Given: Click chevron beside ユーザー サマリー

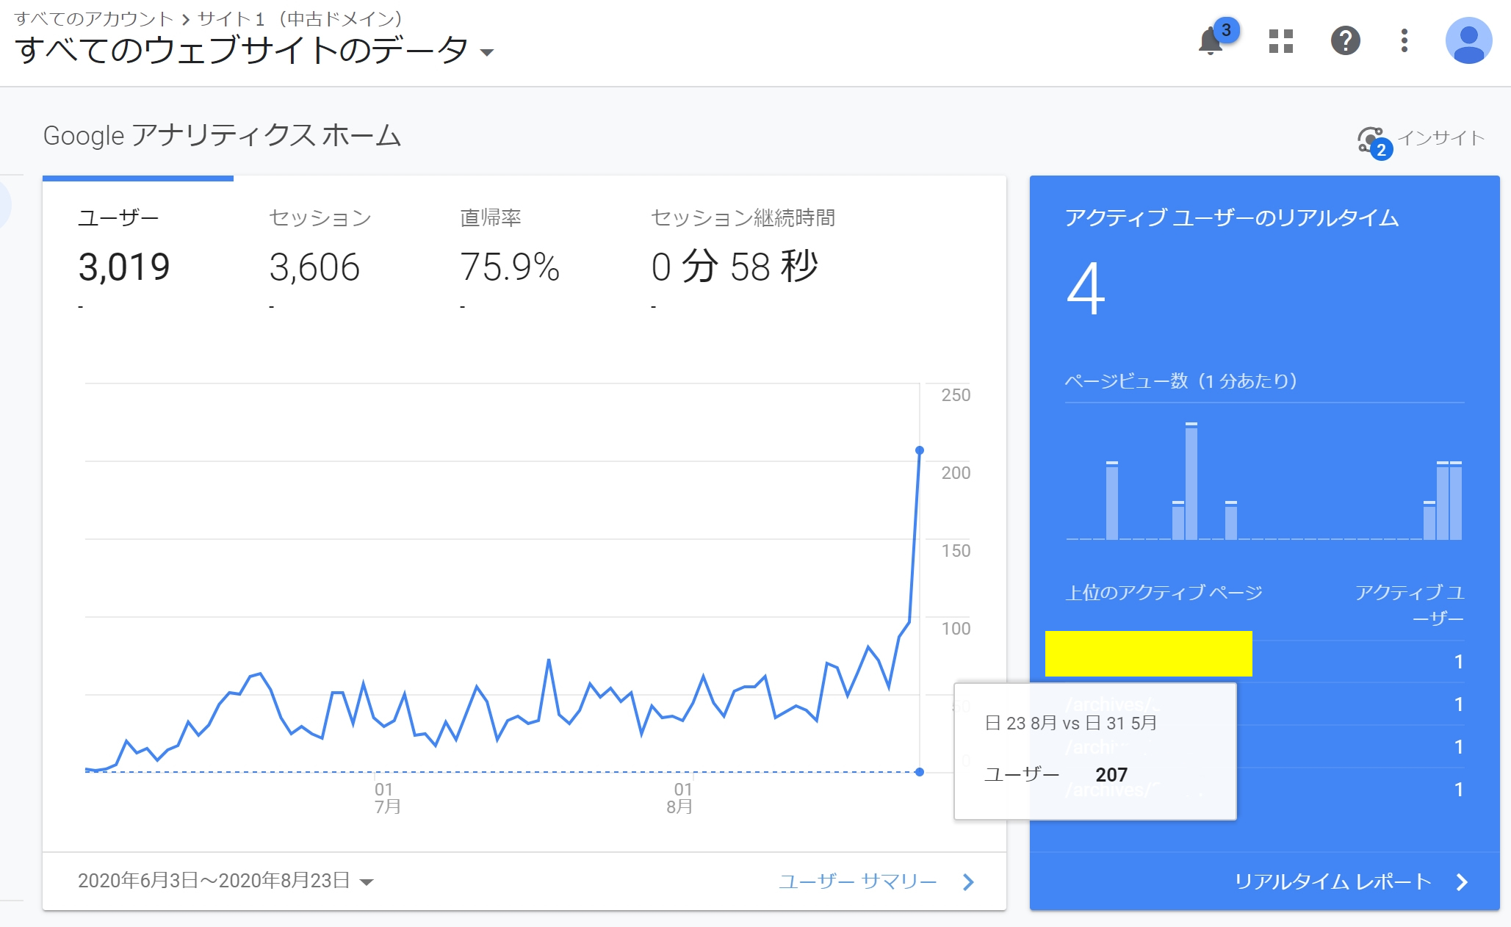Looking at the screenshot, I should [968, 882].
